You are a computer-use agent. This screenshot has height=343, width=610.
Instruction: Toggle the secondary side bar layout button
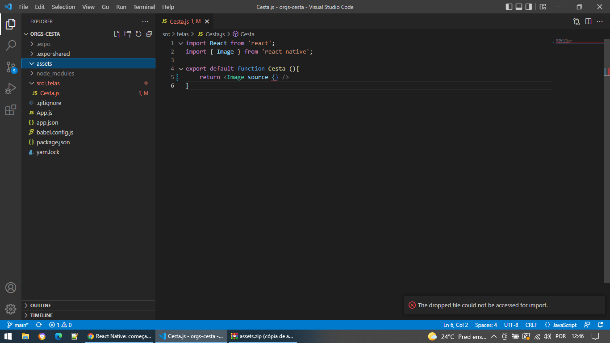point(529,7)
